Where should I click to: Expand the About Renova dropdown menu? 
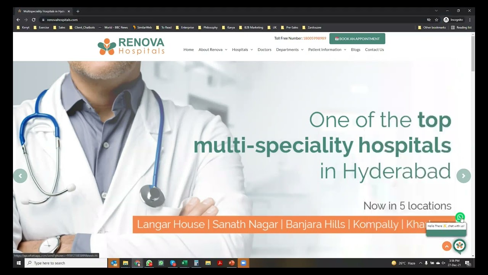(x=213, y=50)
